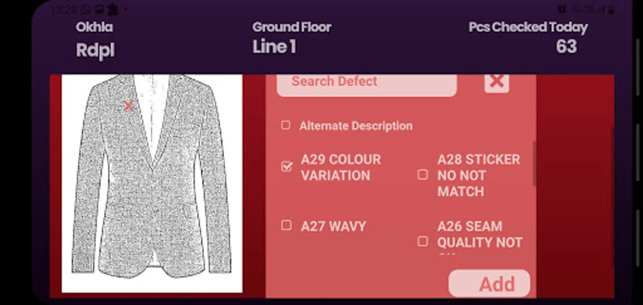Image resolution: width=643 pixels, height=305 pixels.
Task: Tap the Line 1 heading
Action: coord(274,47)
